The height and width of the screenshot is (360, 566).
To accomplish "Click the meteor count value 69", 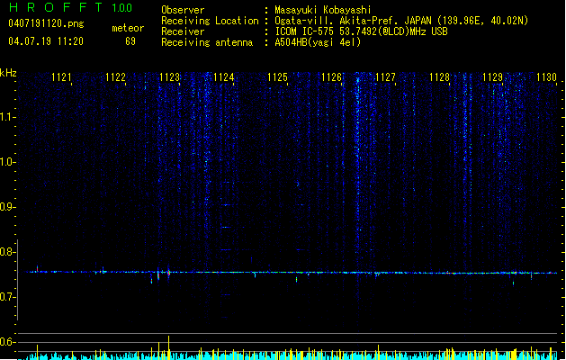I will [130, 41].
